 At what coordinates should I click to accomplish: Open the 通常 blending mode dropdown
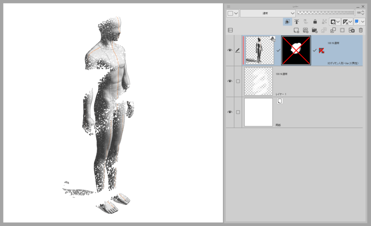268,13
